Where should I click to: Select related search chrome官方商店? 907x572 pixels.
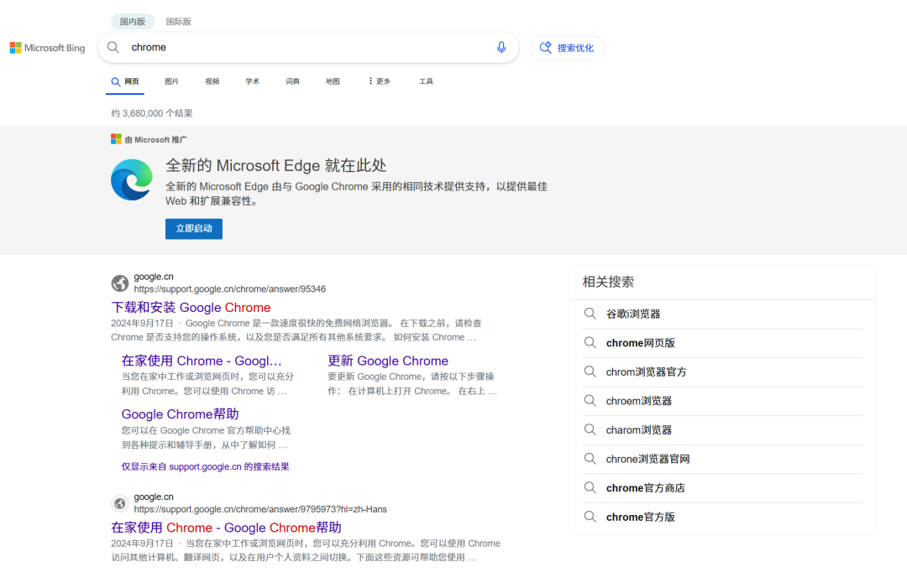(x=646, y=488)
